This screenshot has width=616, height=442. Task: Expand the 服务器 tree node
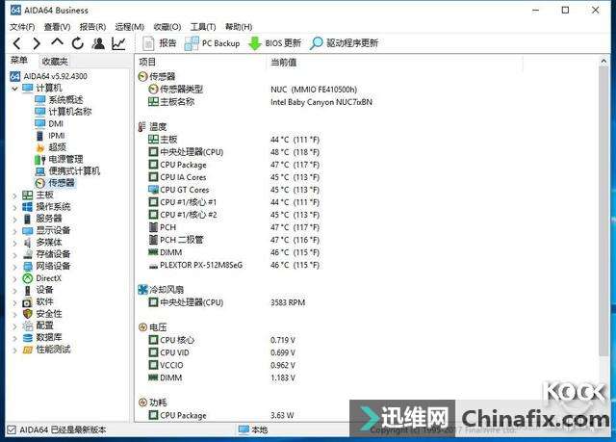[x=14, y=219]
